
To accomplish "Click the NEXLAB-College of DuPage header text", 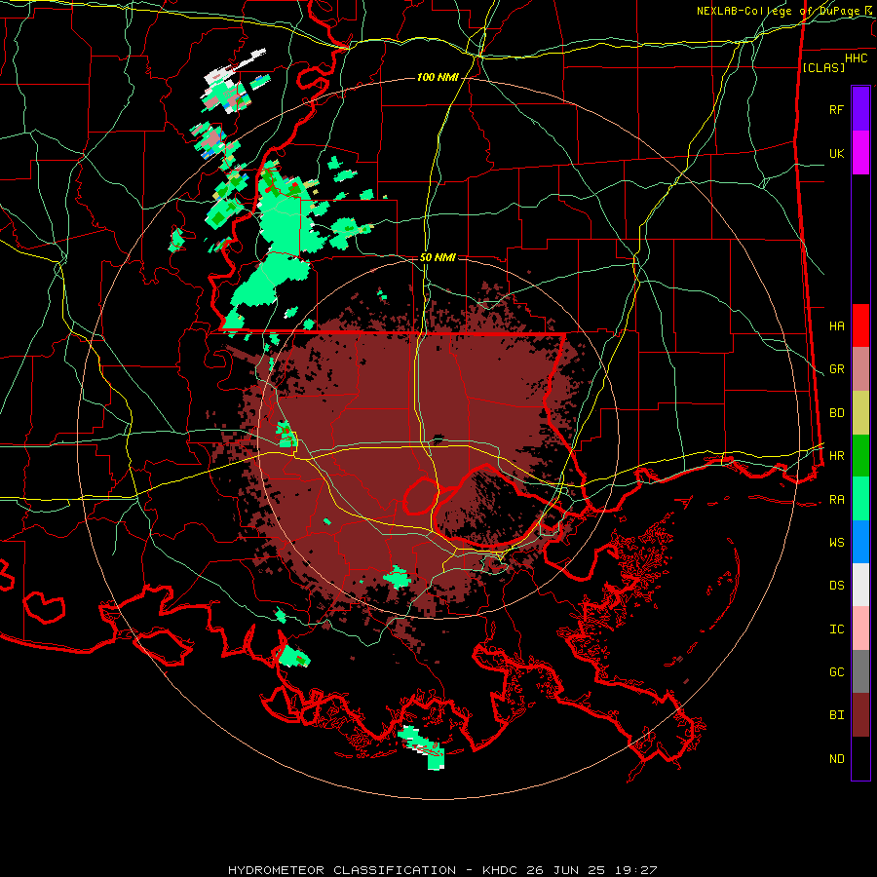I will coord(780,11).
